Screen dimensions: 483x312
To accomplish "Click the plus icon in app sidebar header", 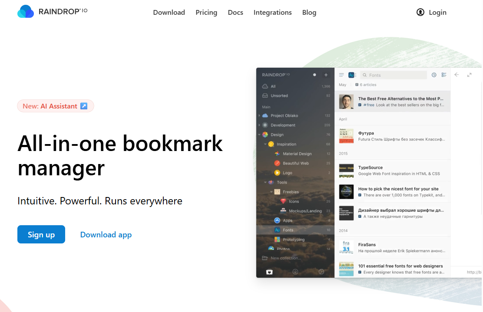I will [326, 75].
